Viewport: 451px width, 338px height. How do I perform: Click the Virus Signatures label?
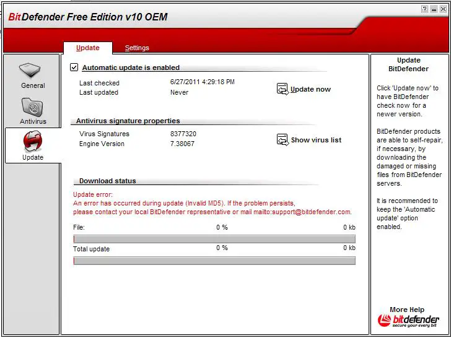click(104, 134)
